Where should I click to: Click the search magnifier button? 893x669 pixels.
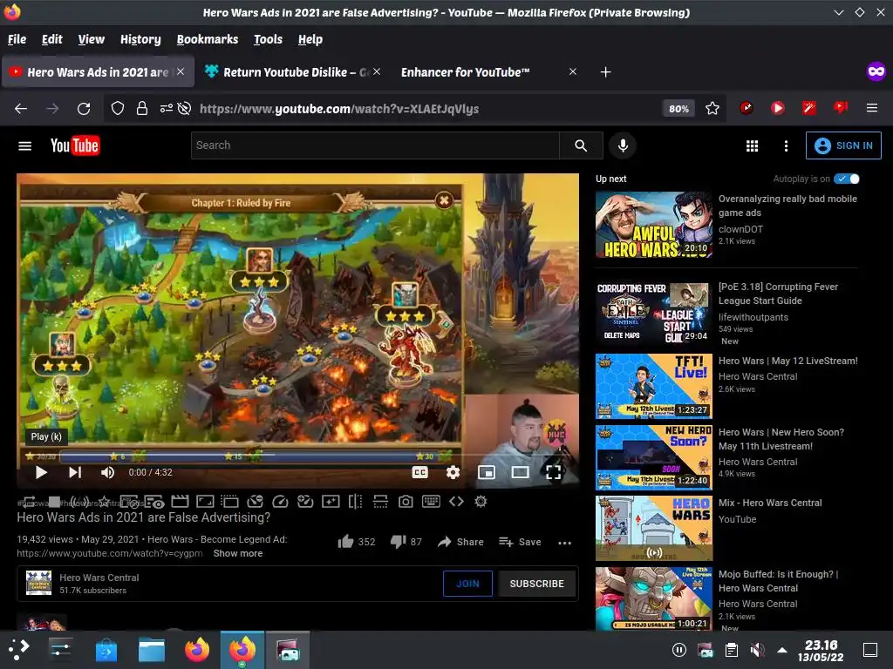(581, 145)
